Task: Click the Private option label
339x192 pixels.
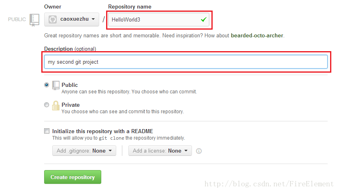Action: coord(71,105)
